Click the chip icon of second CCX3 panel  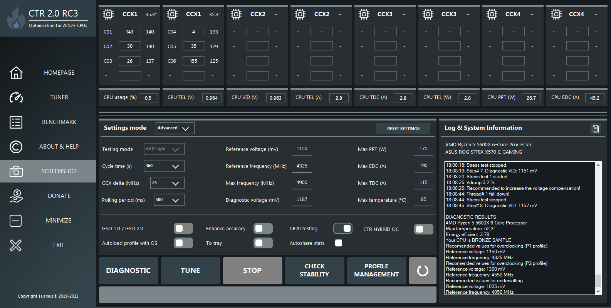(428, 15)
